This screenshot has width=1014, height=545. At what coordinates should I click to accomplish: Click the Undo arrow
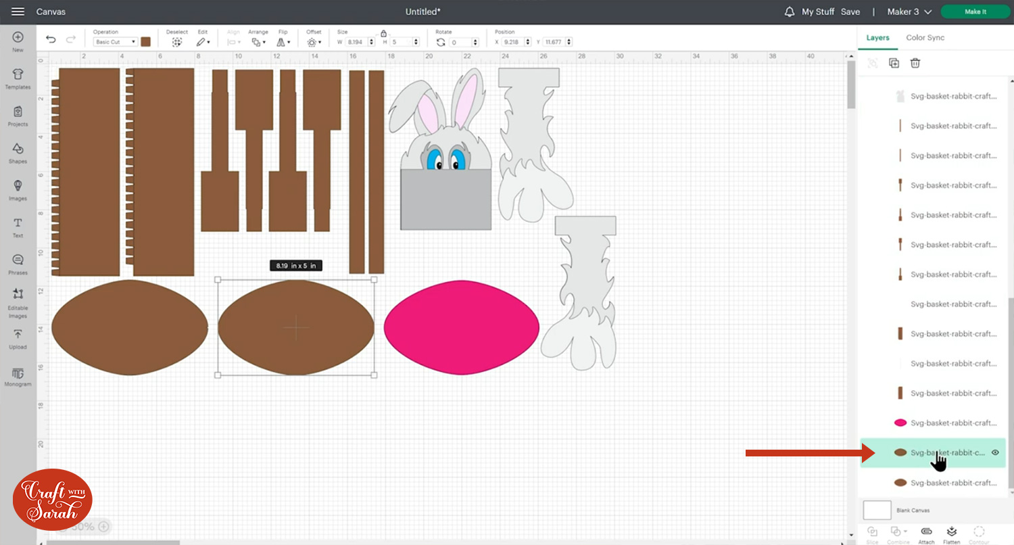pyautogui.click(x=51, y=40)
